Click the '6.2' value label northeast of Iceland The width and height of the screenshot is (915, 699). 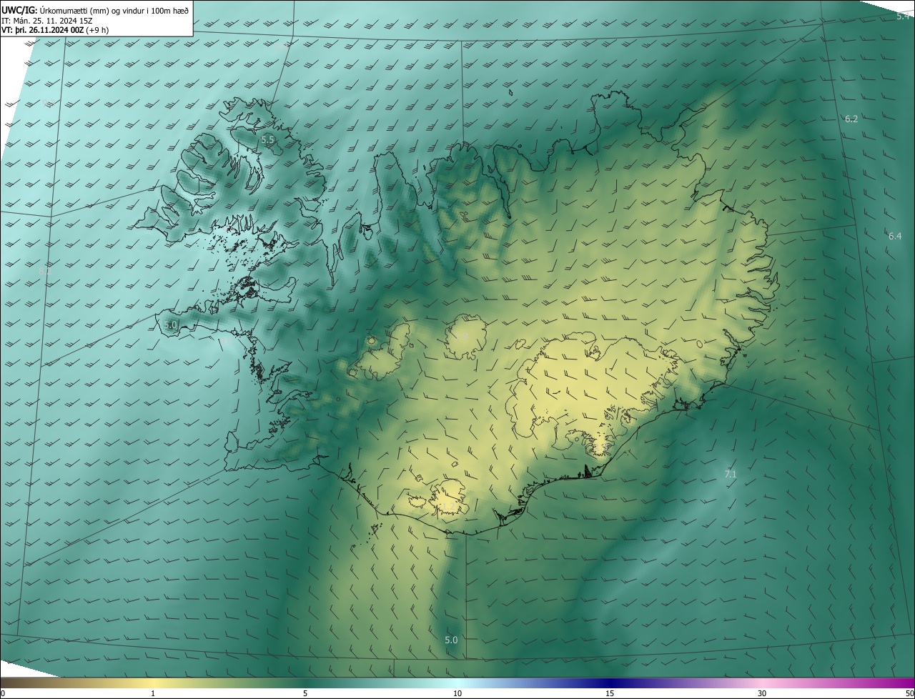pyautogui.click(x=851, y=119)
